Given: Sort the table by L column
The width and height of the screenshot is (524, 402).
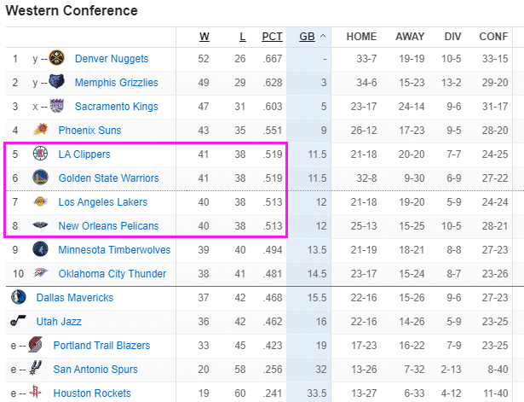Looking at the screenshot, I should pyautogui.click(x=242, y=37).
